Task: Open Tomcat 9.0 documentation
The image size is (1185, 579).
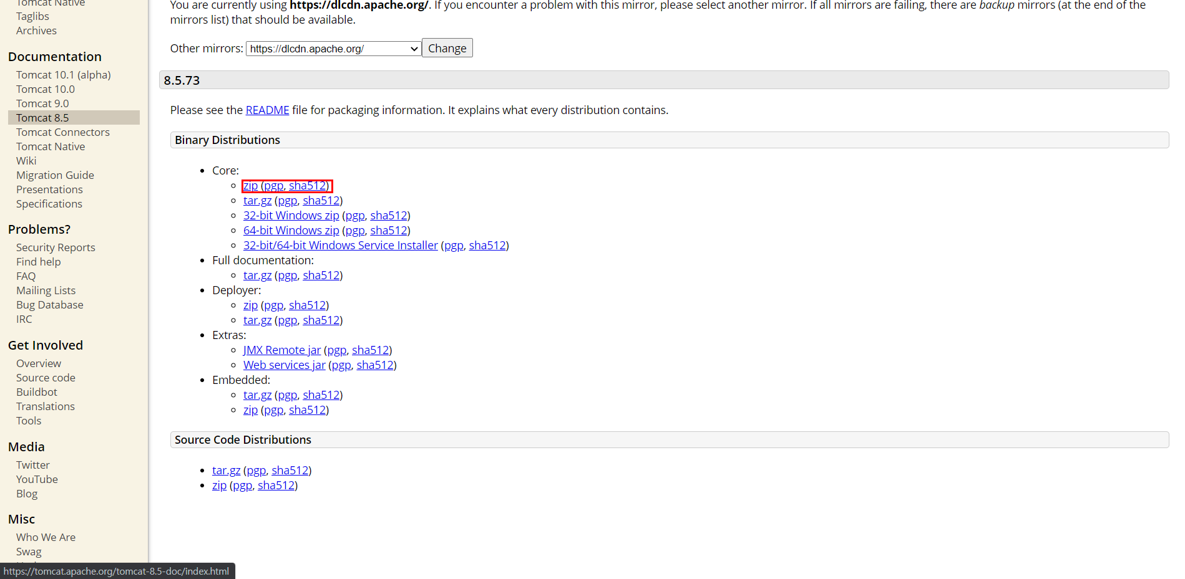Action: [x=42, y=103]
